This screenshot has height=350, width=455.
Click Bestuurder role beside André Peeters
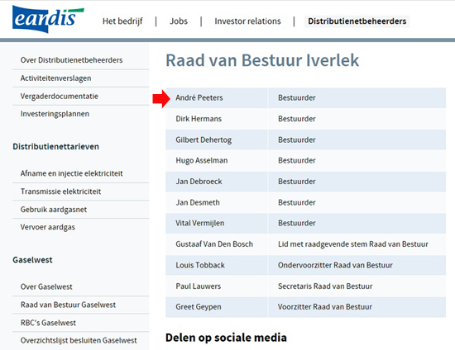pyautogui.click(x=296, y=98)
